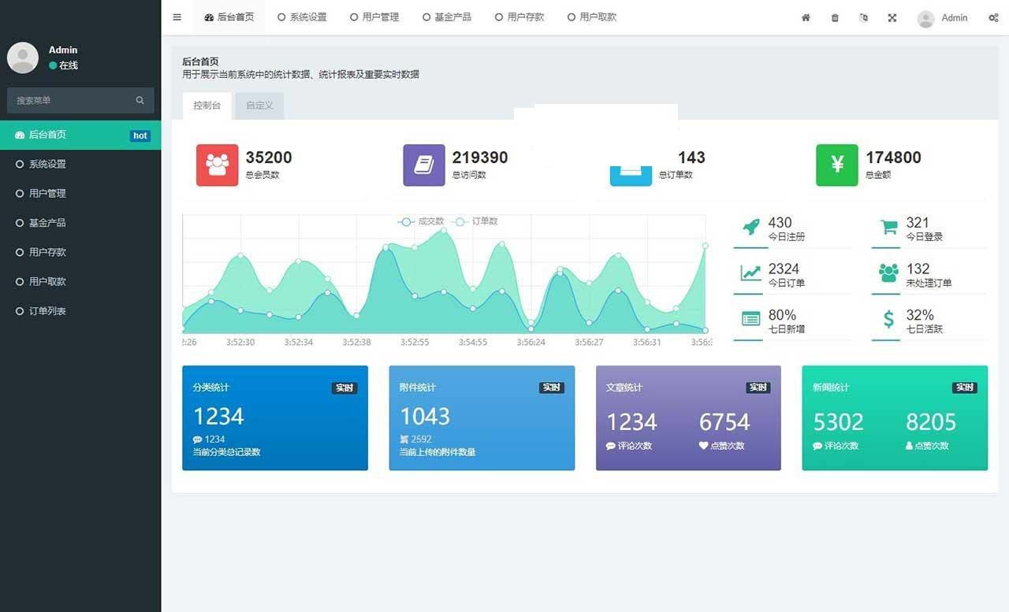Open settings via the gears icon
Image resolution: width=1009 pixels, height=612 pixels.
point(993,17)
